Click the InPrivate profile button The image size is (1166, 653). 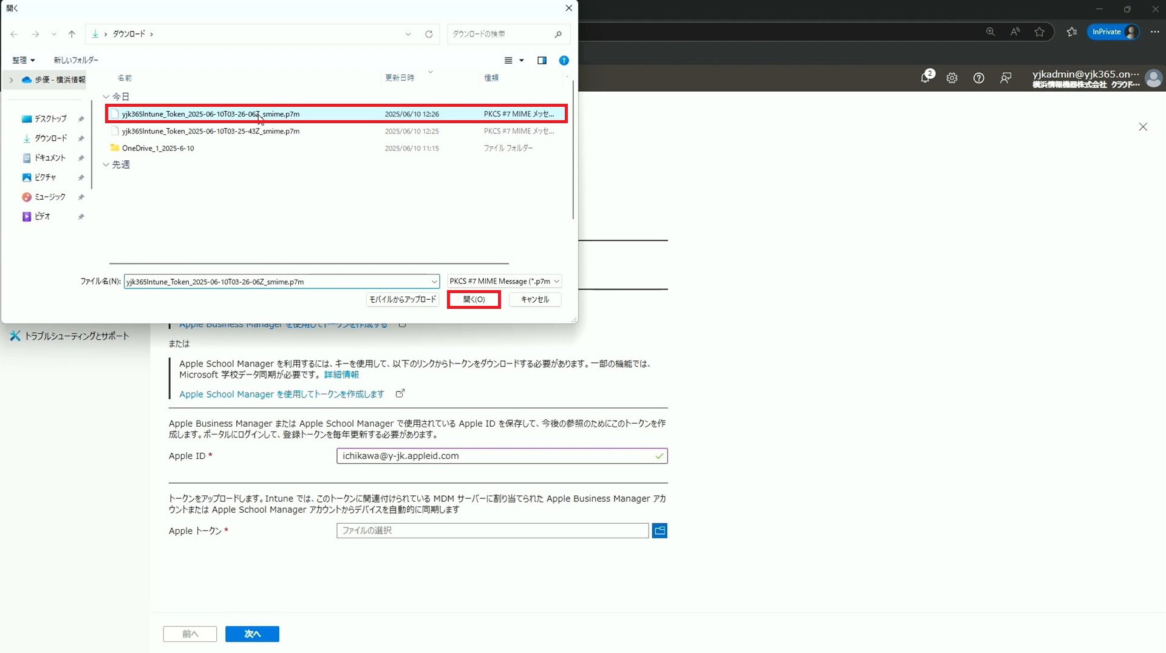click(1114, 32)
